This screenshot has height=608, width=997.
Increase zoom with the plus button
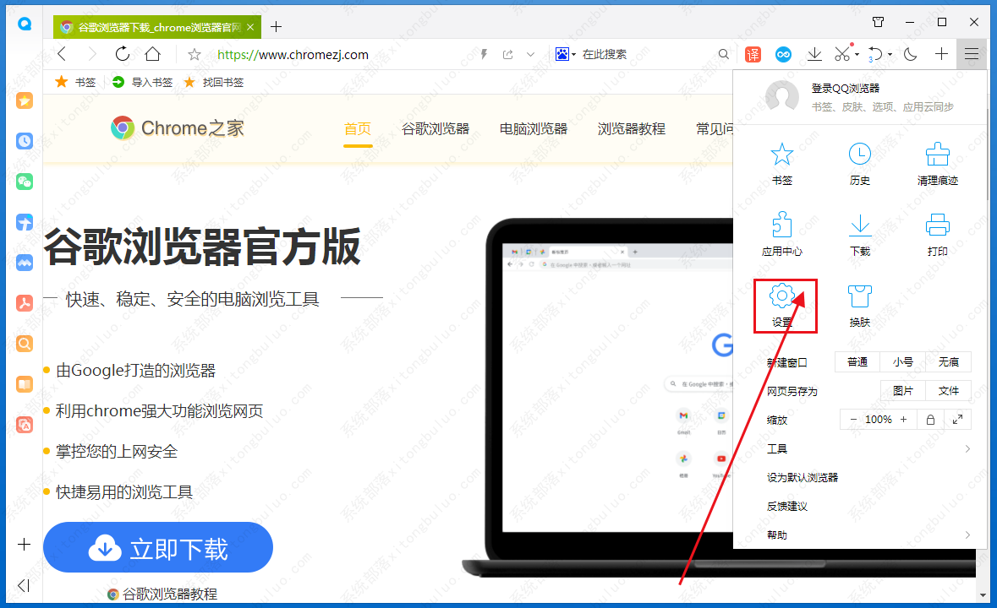pyautogui.click(x=903, y=420)
